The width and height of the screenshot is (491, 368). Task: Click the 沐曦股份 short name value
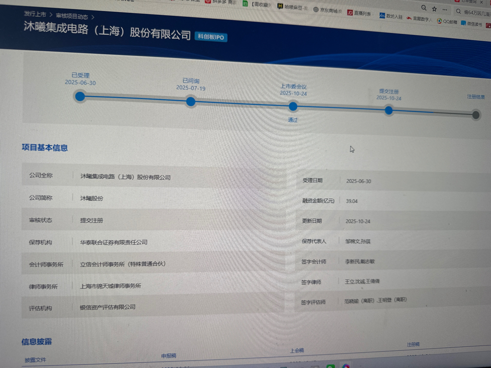(x=92, y=198)
